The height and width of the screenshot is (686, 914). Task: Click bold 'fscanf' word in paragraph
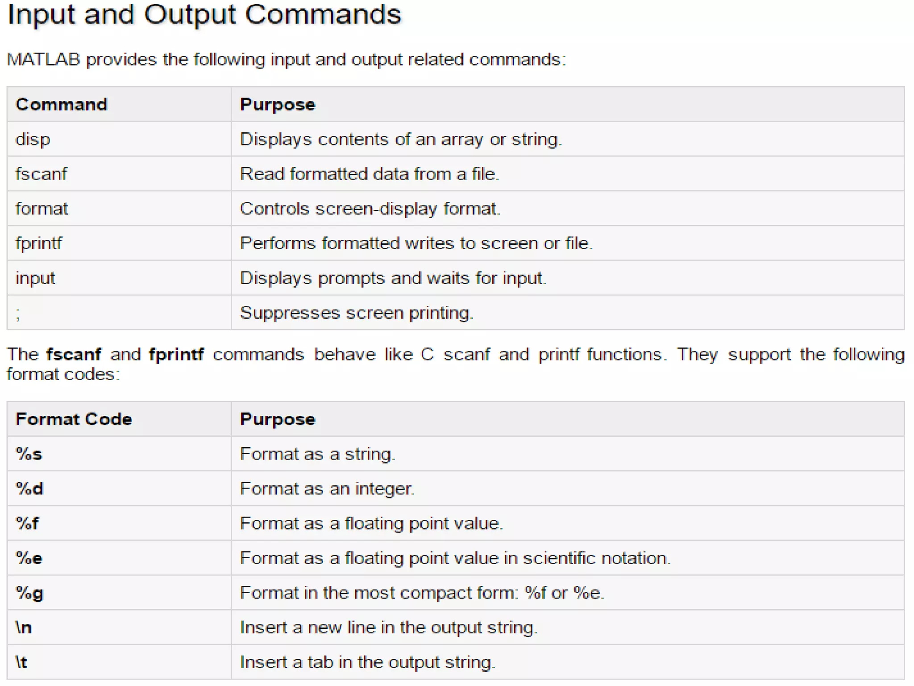pos(74,354)
